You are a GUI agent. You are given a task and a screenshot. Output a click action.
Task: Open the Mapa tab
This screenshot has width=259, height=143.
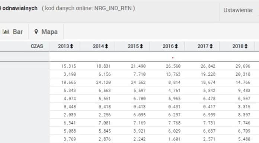(46, 32)
